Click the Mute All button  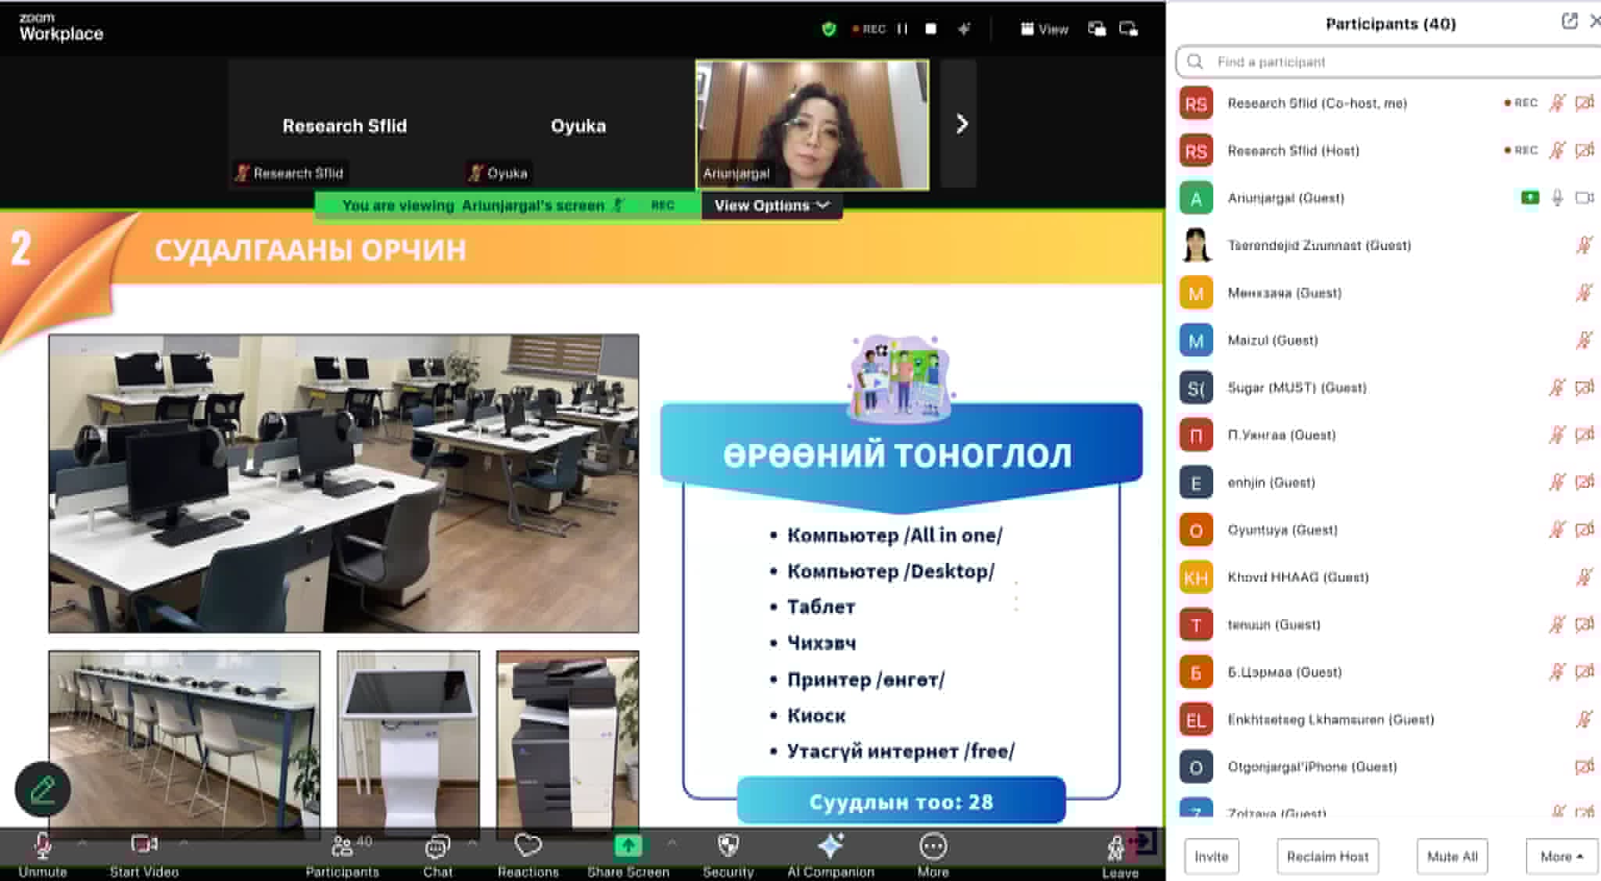1452,857
